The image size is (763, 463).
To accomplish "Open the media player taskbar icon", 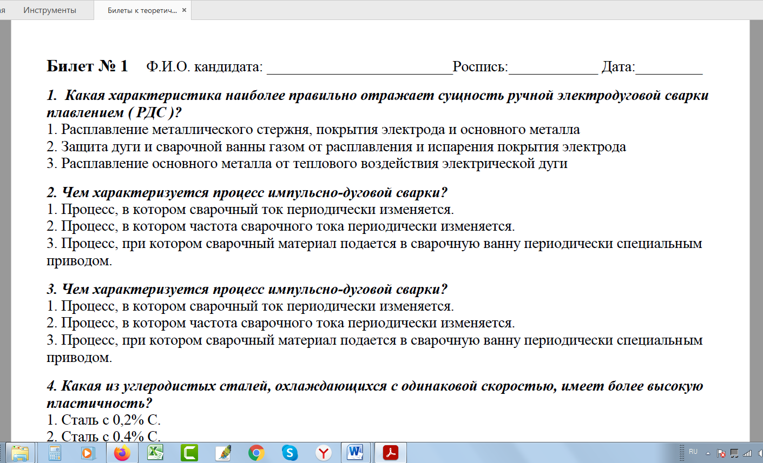I will coord(88,453).
